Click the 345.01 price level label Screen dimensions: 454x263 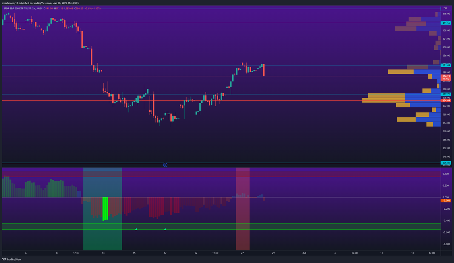446,163
